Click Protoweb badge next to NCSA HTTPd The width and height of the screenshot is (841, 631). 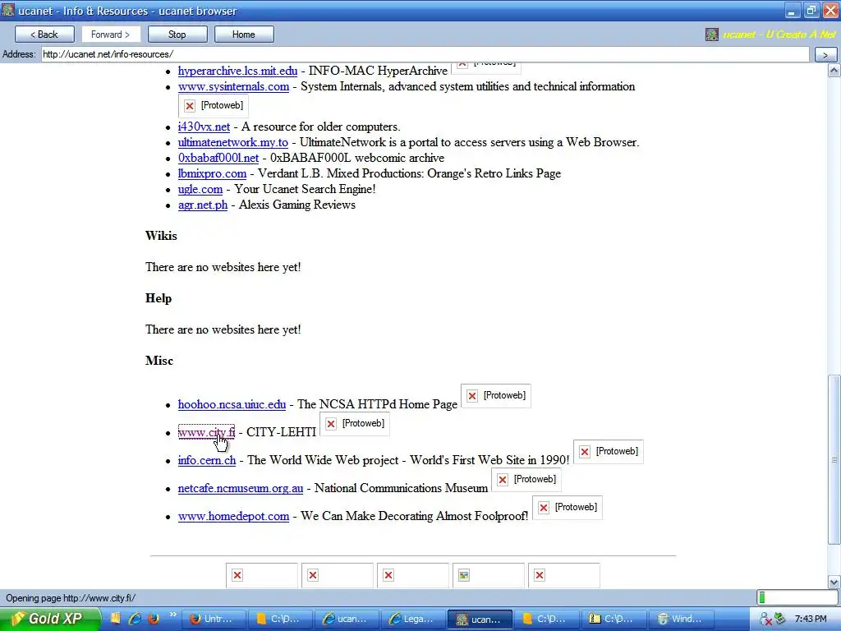click(496, 396)
